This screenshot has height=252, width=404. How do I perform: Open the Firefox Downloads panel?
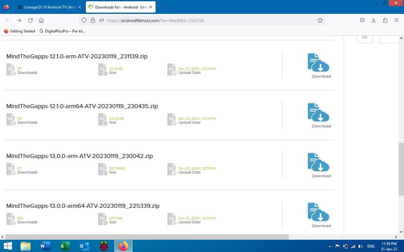[374, 21]
